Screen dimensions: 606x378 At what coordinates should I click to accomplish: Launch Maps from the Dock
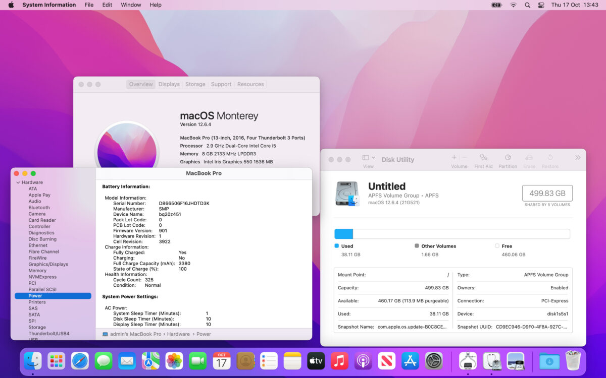[x=150, y=360]
